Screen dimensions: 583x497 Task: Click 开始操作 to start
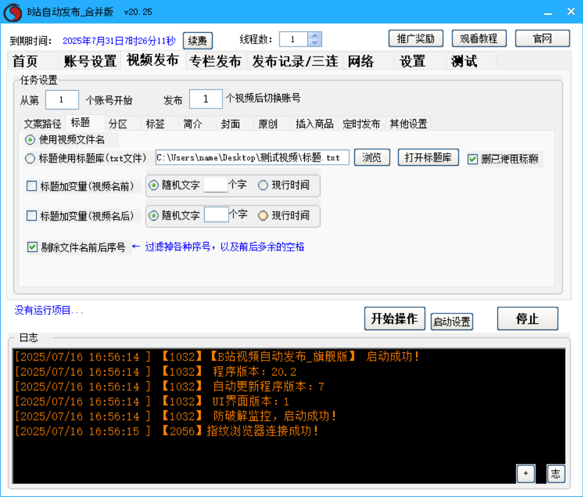coord(394,319)
